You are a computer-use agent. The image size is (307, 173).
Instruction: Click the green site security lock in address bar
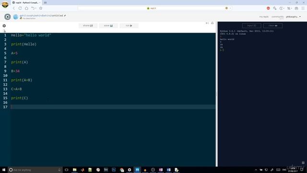pos(148,8)
